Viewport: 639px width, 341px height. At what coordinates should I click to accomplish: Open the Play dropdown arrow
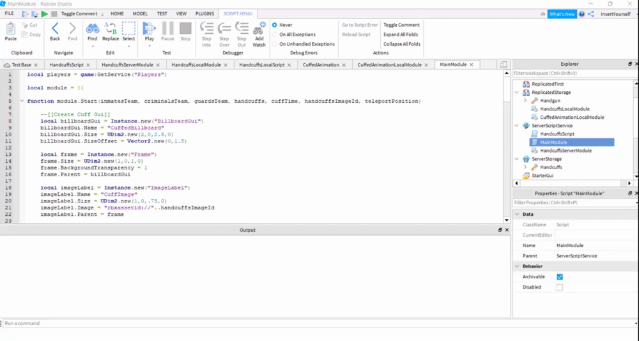[149, 46]
